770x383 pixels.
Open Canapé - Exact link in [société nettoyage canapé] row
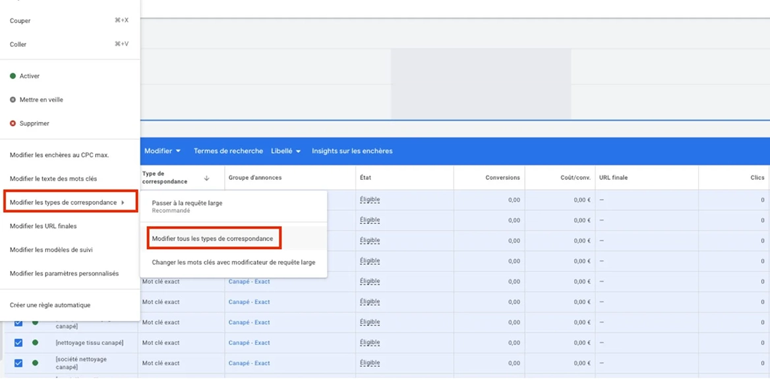tap(249, 363)
